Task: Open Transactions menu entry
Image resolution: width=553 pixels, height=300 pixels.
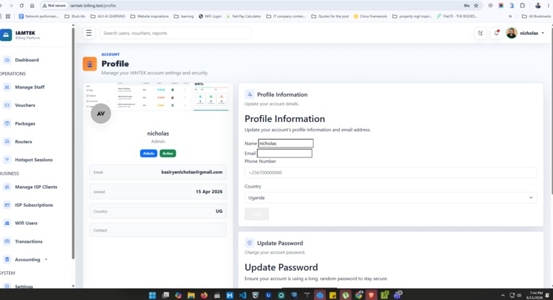Action: click(x=29, y=241)
